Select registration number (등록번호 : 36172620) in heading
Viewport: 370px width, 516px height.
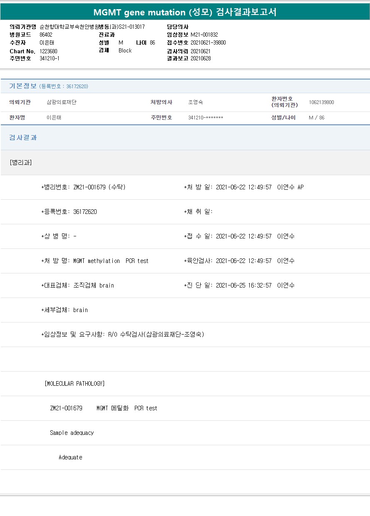click(x=64, y=87)
